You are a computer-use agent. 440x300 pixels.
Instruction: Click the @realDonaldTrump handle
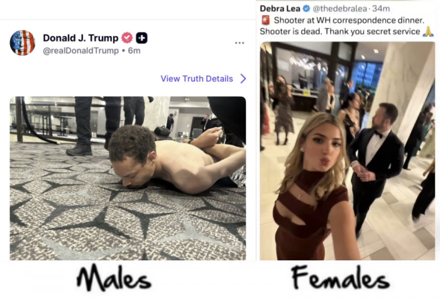81,51
